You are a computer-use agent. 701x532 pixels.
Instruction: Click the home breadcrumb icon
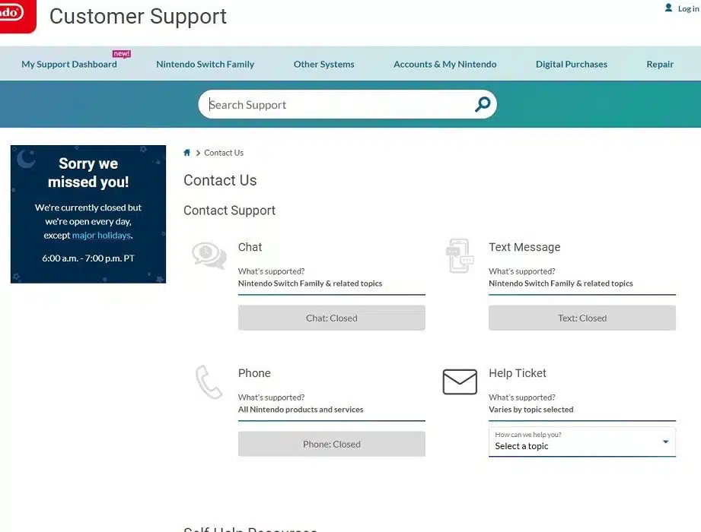pyautogui.click(x=187, y=153)
